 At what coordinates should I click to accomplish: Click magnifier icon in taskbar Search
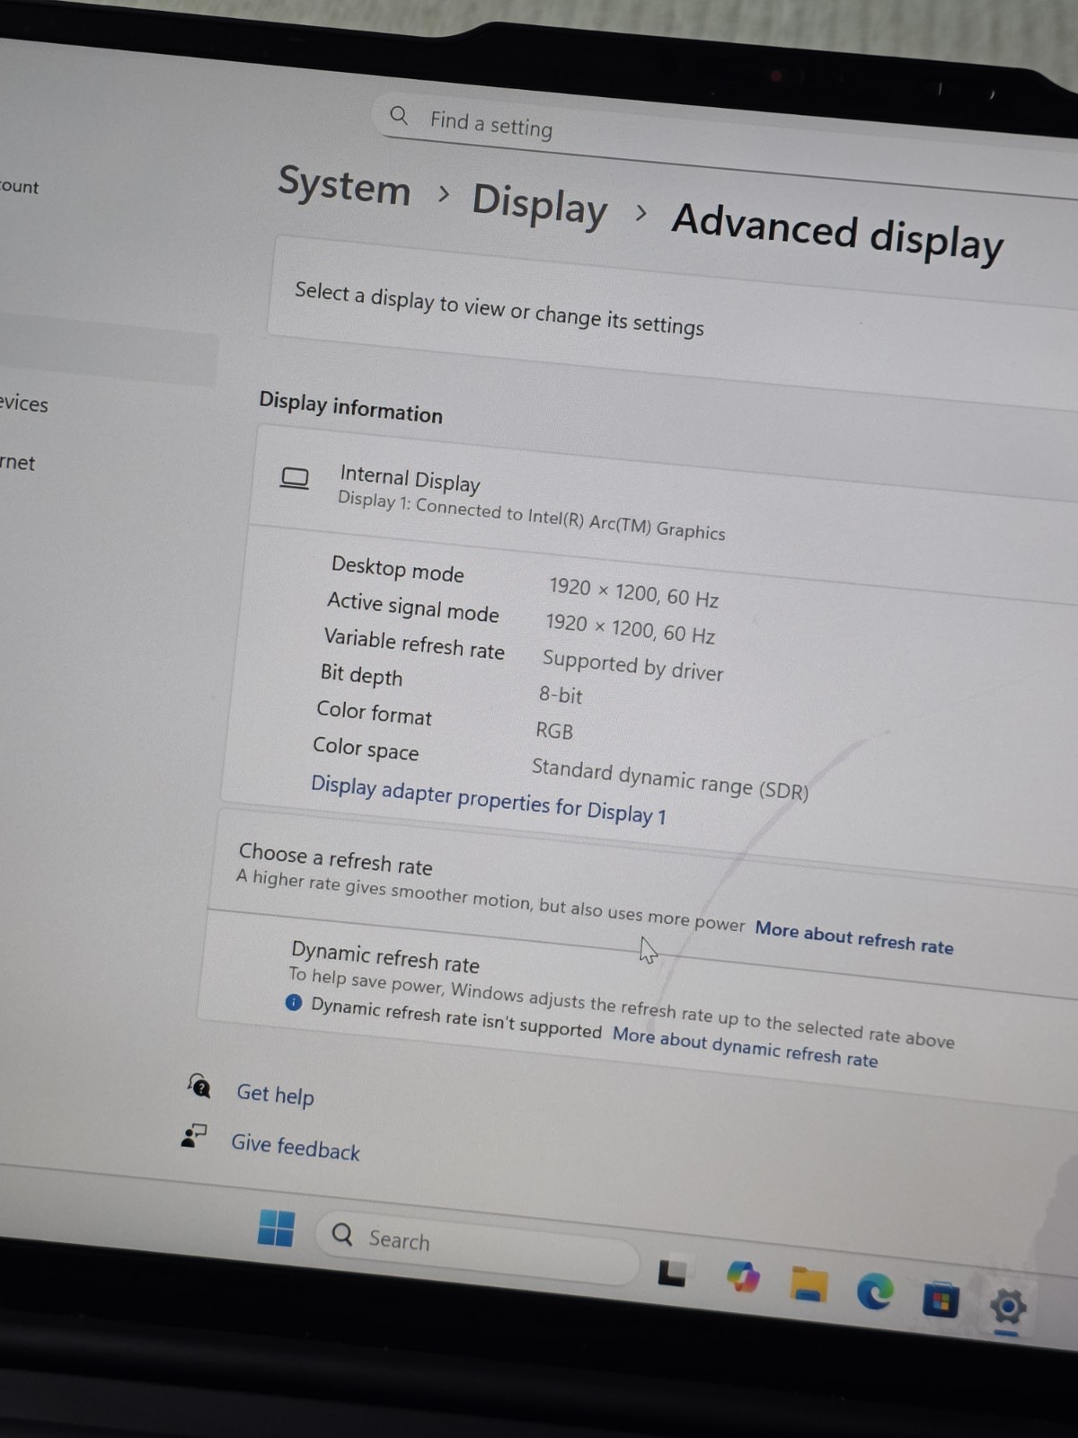tap(342, 1234)
